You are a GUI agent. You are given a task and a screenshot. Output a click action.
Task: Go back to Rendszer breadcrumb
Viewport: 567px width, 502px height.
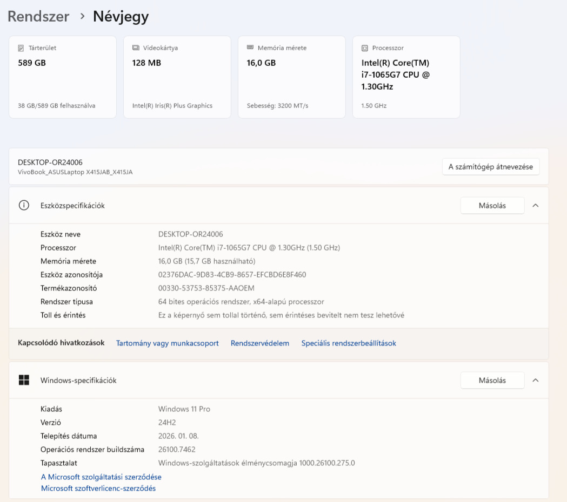coord(38,17)
